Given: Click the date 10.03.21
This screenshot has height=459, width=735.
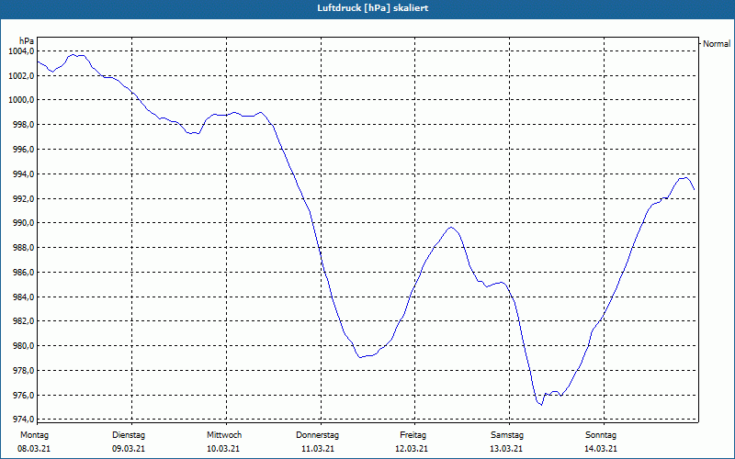Looking at the screenshot, I should coord(223,449).
